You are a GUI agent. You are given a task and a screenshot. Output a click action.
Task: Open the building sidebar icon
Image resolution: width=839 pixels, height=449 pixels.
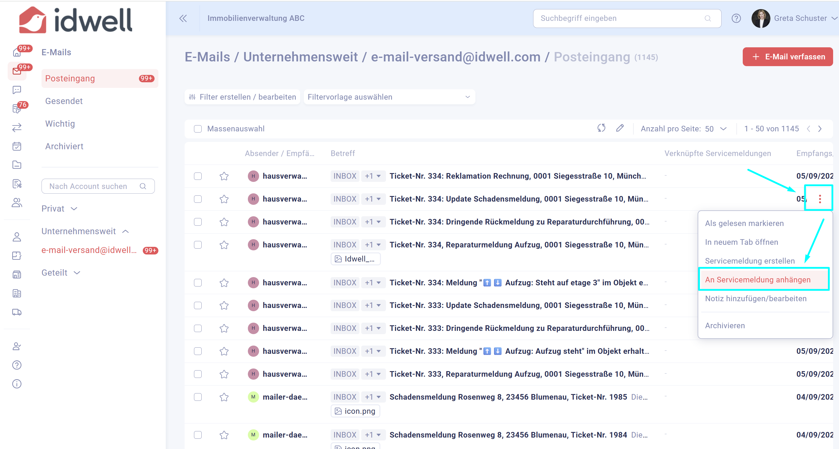17,294
